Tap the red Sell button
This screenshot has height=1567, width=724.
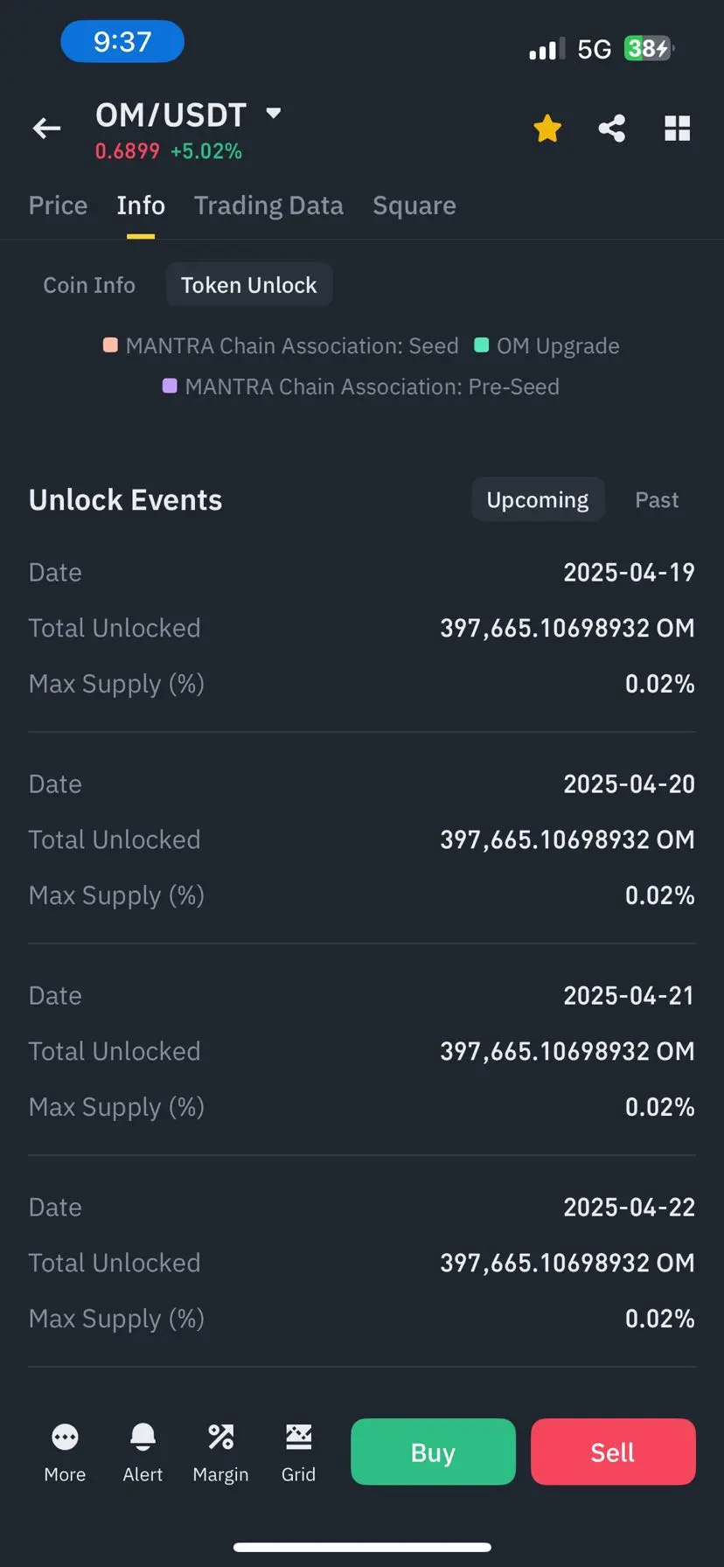[613, 1452]
